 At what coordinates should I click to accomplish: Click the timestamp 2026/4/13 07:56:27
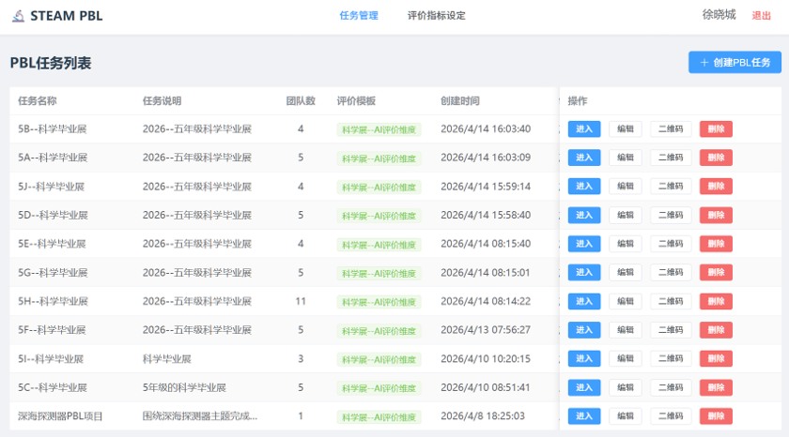point(486,330)
